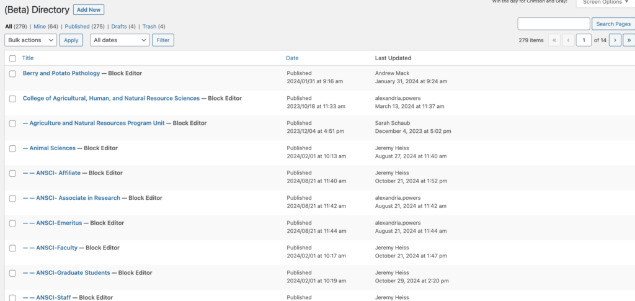
Task: Click 'March 13, 2024 at 11:37 am'
Action: click(x=409, y=107)
